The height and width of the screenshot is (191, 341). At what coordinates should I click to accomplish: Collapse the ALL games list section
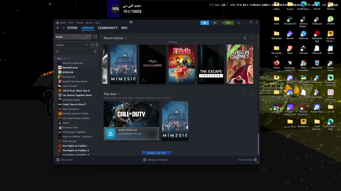coord(56,58)
